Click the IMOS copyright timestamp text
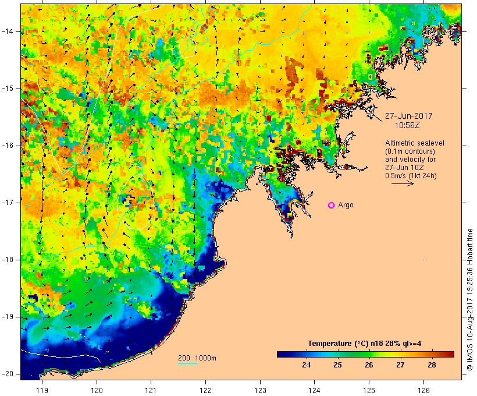 tap(470, 299)
